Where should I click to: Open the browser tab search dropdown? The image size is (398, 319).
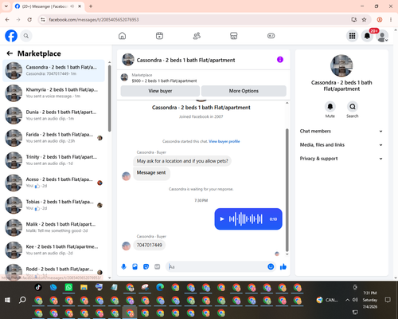[x=6, y=6]
